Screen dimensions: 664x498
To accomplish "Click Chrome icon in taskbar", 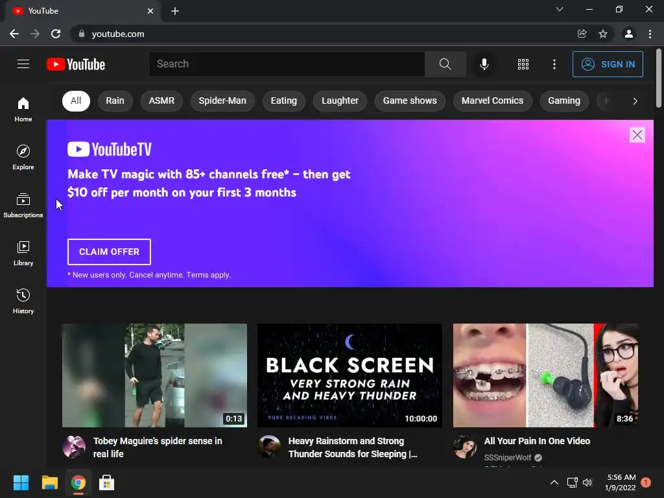I will 78,482.
